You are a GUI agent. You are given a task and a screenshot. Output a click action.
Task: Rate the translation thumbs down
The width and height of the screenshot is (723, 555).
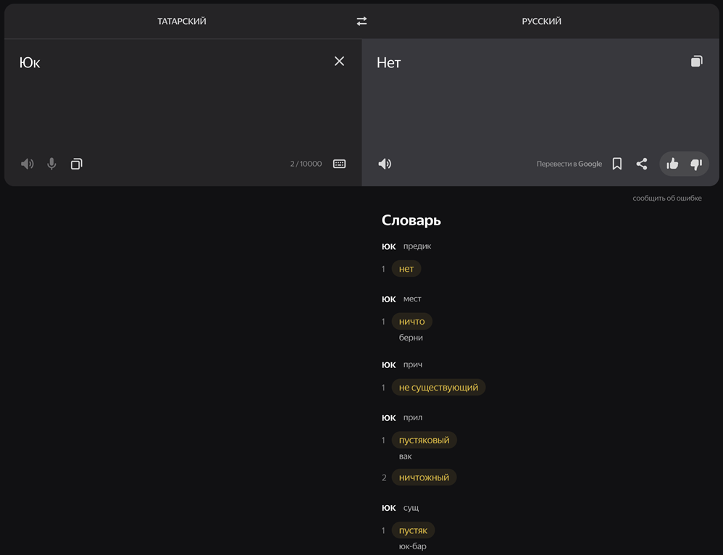tap(696, 164)
